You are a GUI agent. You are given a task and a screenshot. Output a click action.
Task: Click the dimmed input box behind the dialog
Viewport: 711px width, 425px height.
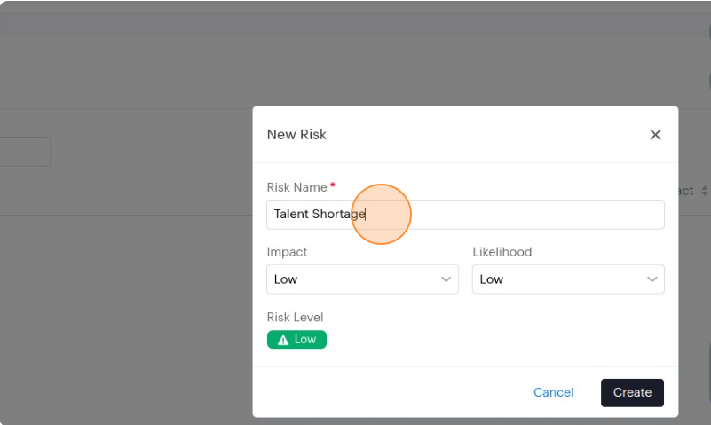(x=25, y=152)
